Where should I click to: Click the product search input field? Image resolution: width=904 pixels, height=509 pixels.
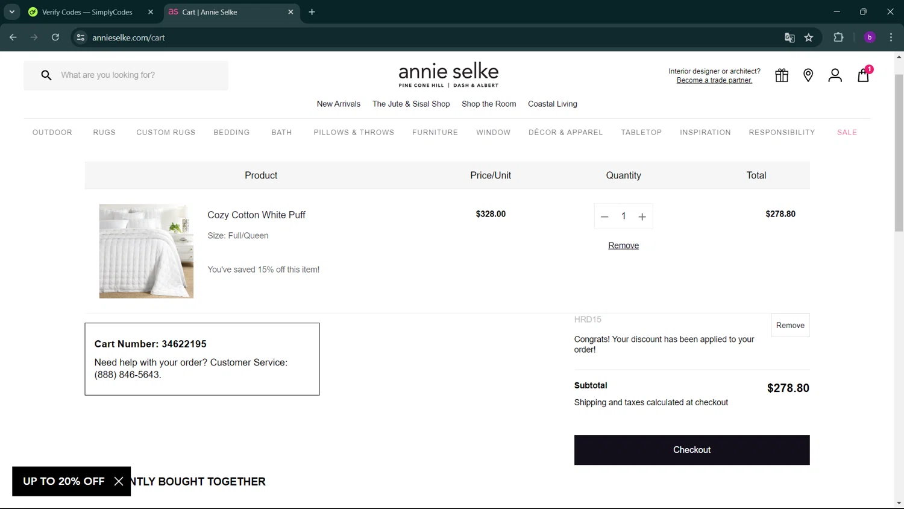click(x=139, y=75)
